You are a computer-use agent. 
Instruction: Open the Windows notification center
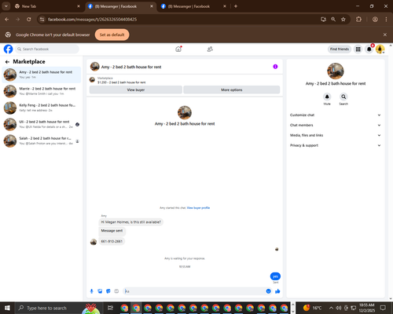pos(383,308)
